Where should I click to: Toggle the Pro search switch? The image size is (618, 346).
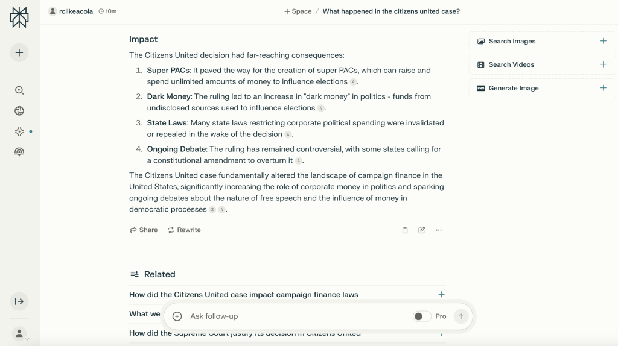point(422,316)
